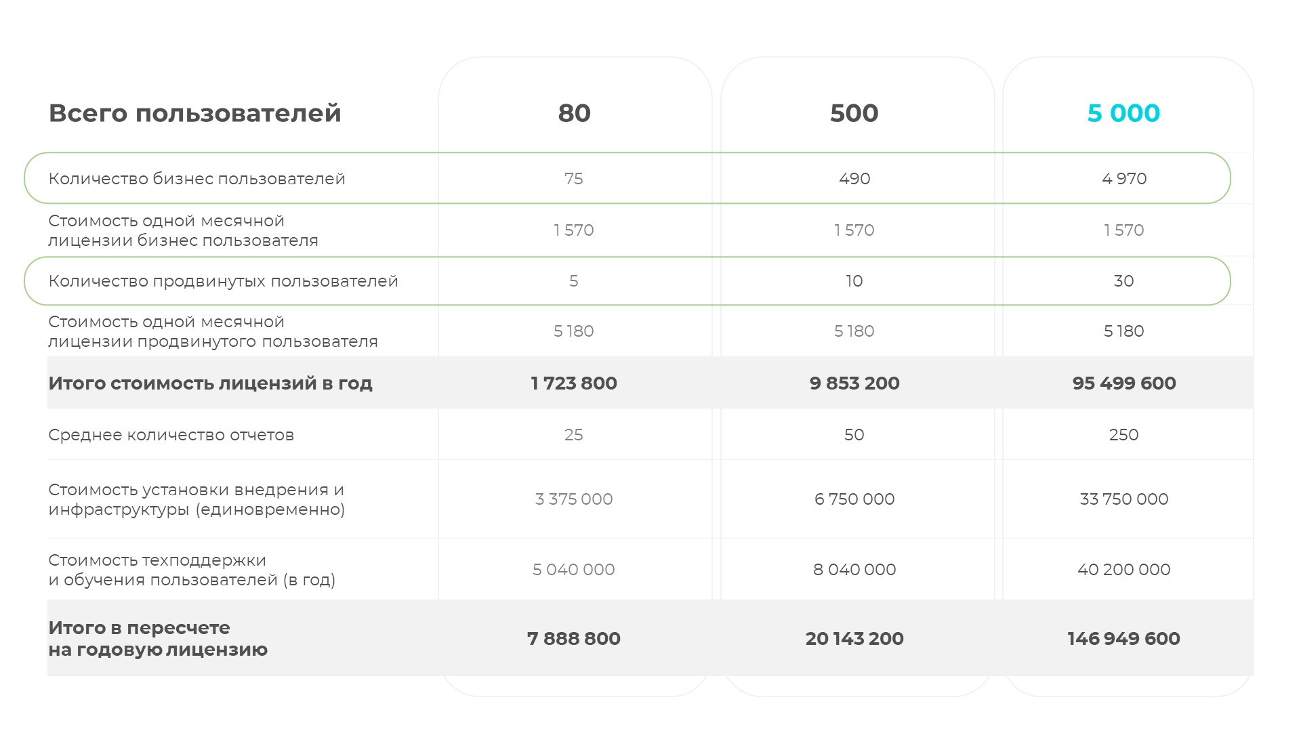
Task: Click the 8 040 000 support cost
Action: pos(854,570)
